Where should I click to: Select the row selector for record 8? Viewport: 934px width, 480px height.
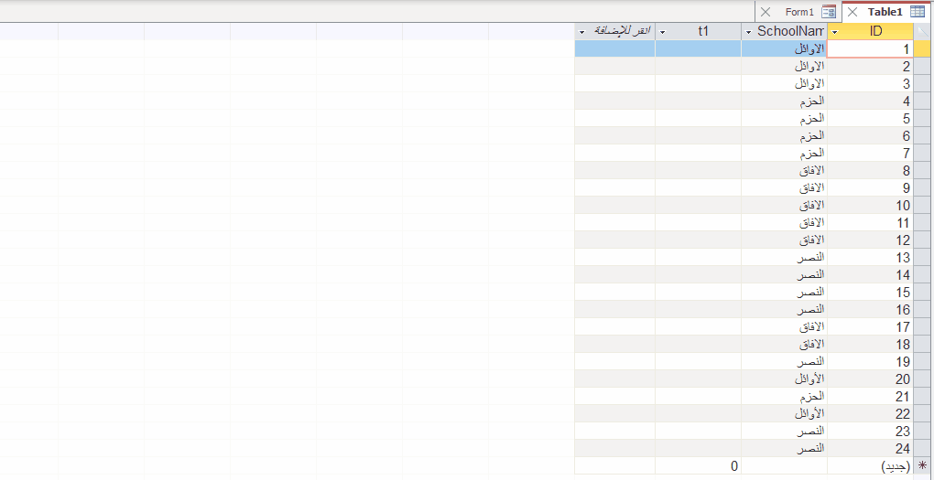tap(923, 170)
